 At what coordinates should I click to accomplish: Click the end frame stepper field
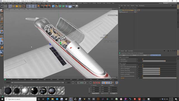68,82
